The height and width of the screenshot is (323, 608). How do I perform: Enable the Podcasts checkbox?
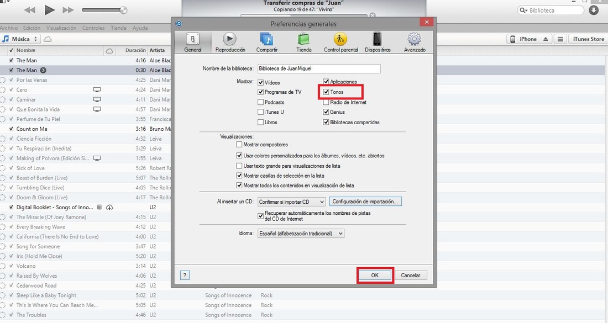[x=260, y=102]
